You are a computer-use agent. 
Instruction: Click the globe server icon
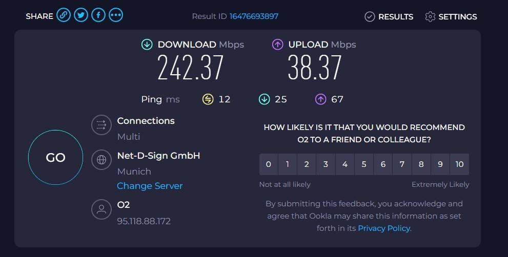coord(101,160)
